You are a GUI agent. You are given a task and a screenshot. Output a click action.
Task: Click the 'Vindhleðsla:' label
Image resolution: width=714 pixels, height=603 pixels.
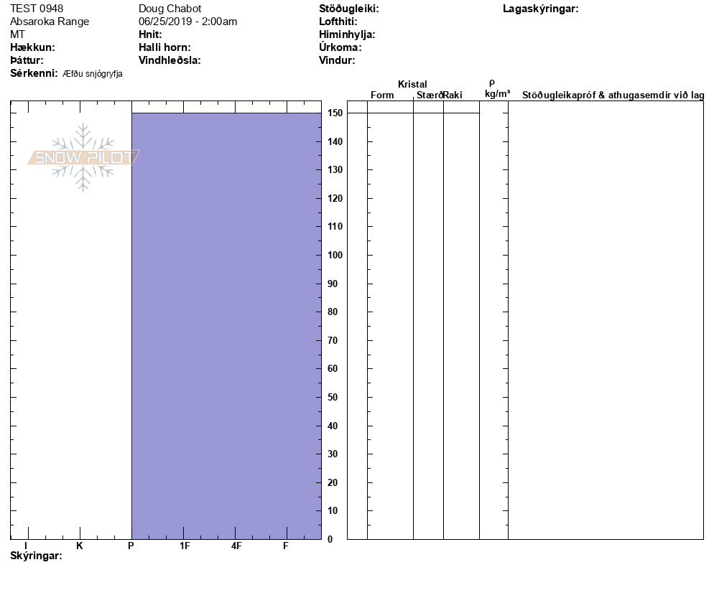[x=170, y=60]
